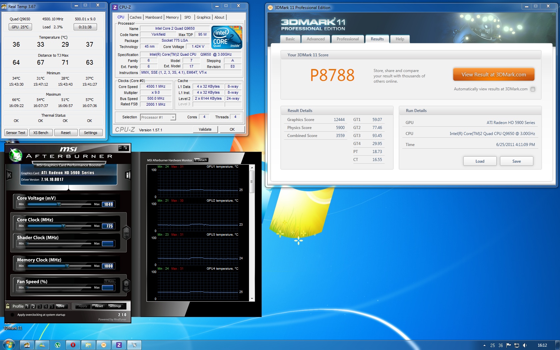
Task: Show hidden tray icons arrow
Action: pos(484,345)
